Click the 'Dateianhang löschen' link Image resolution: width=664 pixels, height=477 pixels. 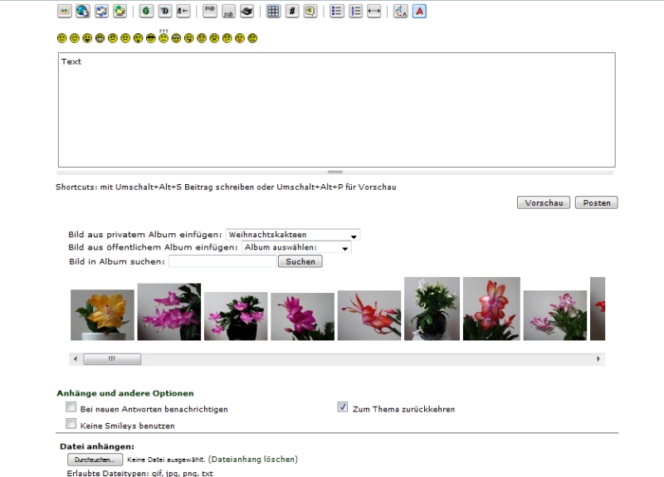click(x=252, y=459)
